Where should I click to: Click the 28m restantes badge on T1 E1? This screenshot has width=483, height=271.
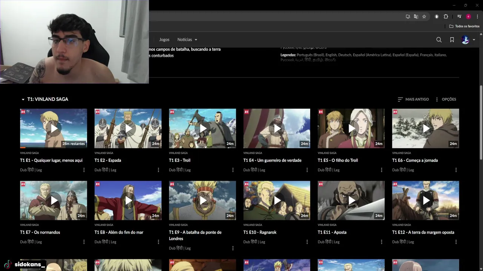[x=74, y=144]
